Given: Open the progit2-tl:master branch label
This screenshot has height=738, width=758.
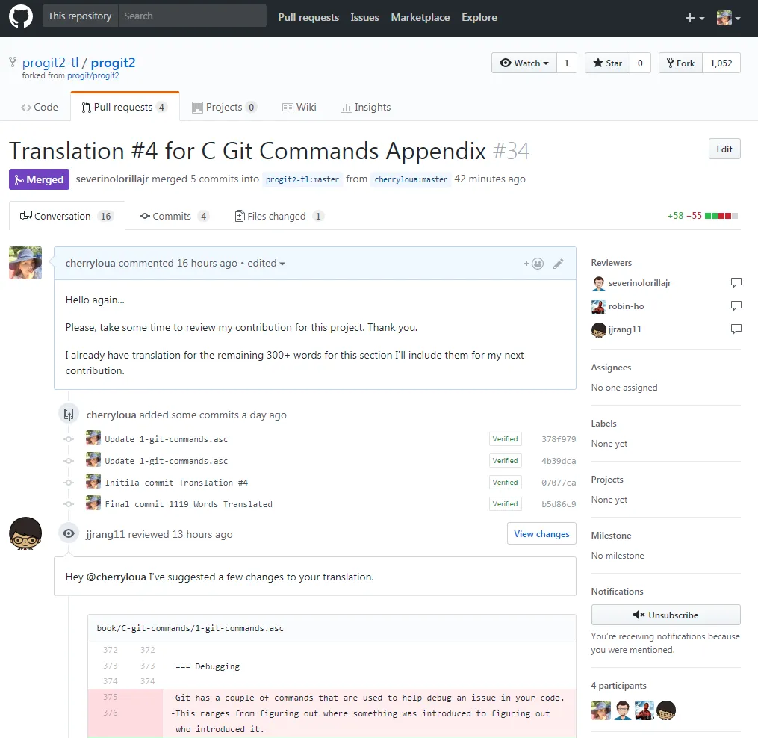Looking at the screenshot, I should click(x=302, y=179).
